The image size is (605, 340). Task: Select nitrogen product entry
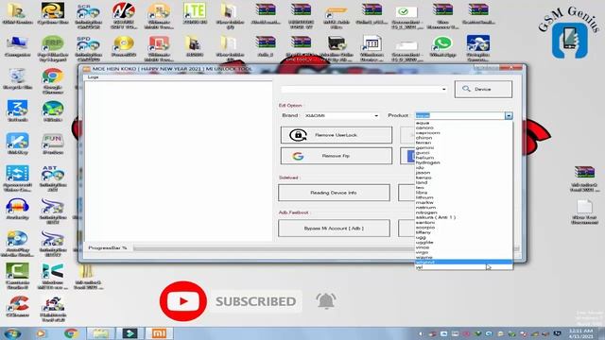(464, 212)
